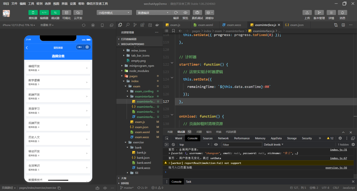
Task: Click the console Filter input field
Action: tap(242, 145)
